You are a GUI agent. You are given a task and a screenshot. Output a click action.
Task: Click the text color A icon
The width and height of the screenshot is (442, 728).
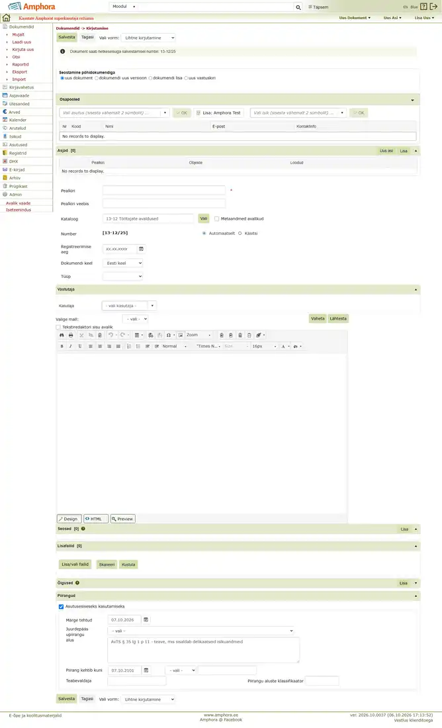[283, 346]
